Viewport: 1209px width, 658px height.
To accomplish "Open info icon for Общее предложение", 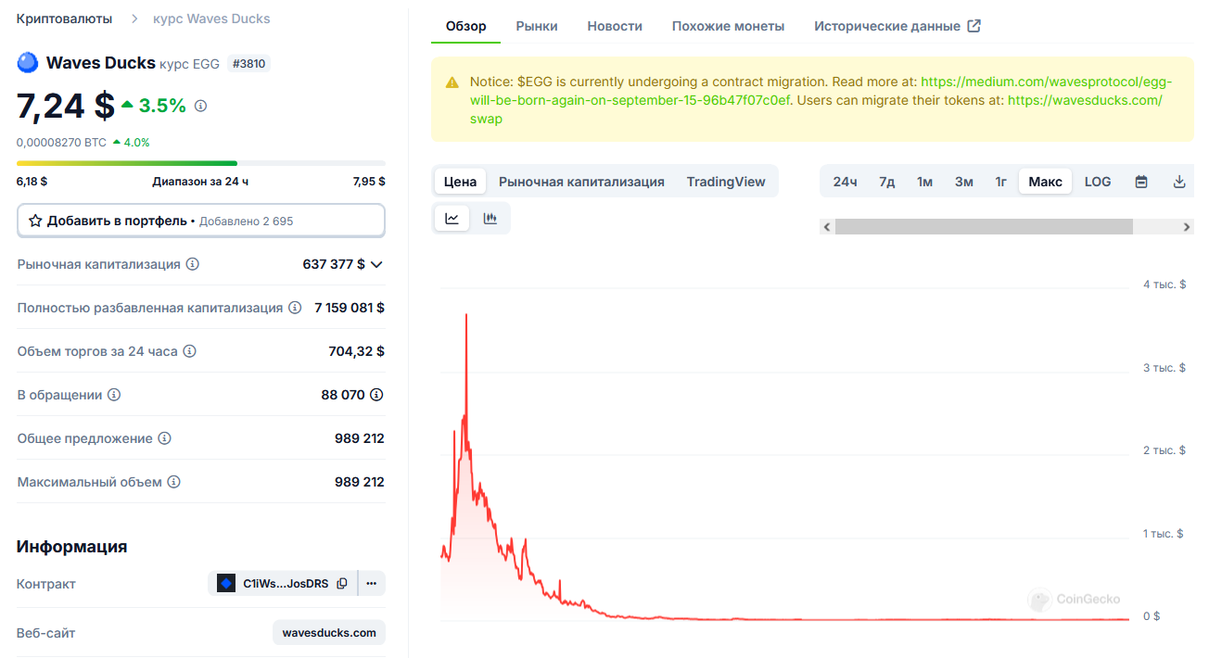I will [x=164, y=438].
